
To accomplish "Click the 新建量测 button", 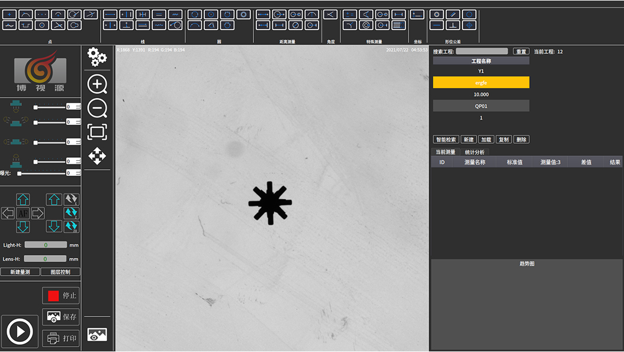I will tap(20, 272).
